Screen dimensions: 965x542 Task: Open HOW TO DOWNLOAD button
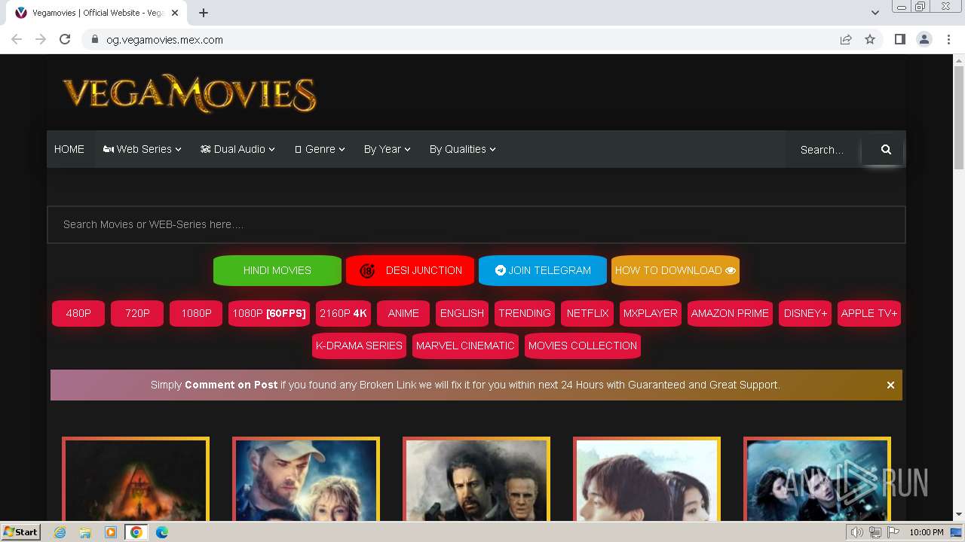point(675,270)
